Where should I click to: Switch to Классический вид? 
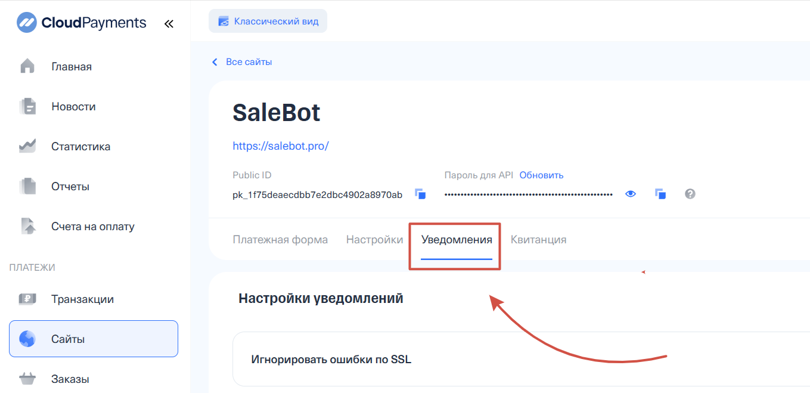(268, 21)
